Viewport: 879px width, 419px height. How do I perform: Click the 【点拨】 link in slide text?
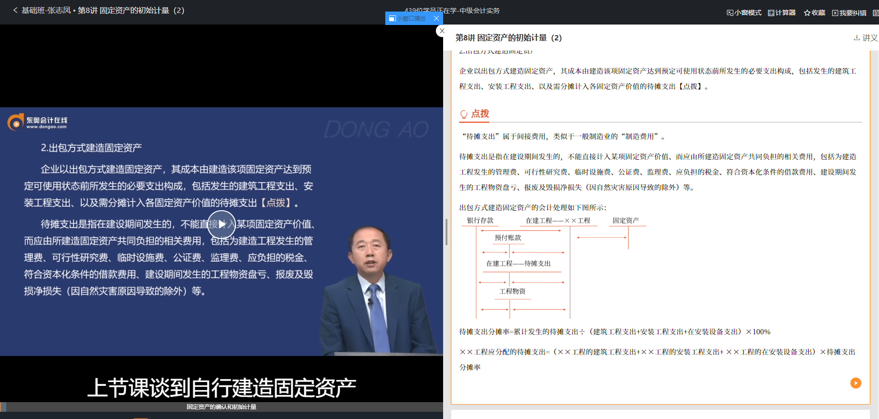point(276,203)
